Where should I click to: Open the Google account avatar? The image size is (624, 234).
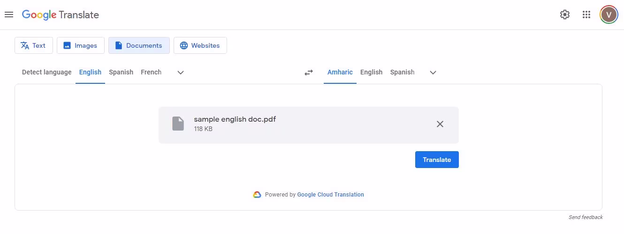coord(609,15)
